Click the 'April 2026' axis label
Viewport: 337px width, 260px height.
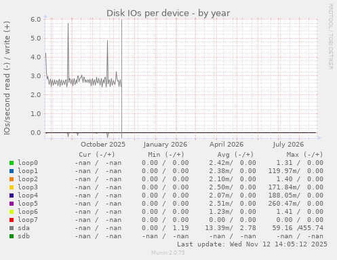[x=226, y=145]
